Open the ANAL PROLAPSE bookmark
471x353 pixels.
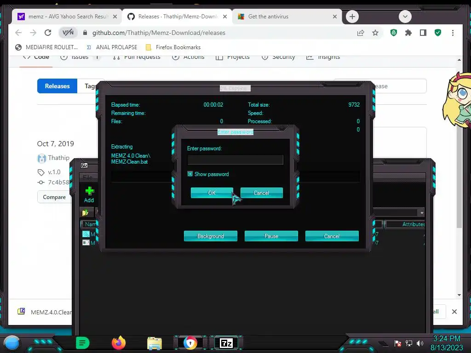112,47
